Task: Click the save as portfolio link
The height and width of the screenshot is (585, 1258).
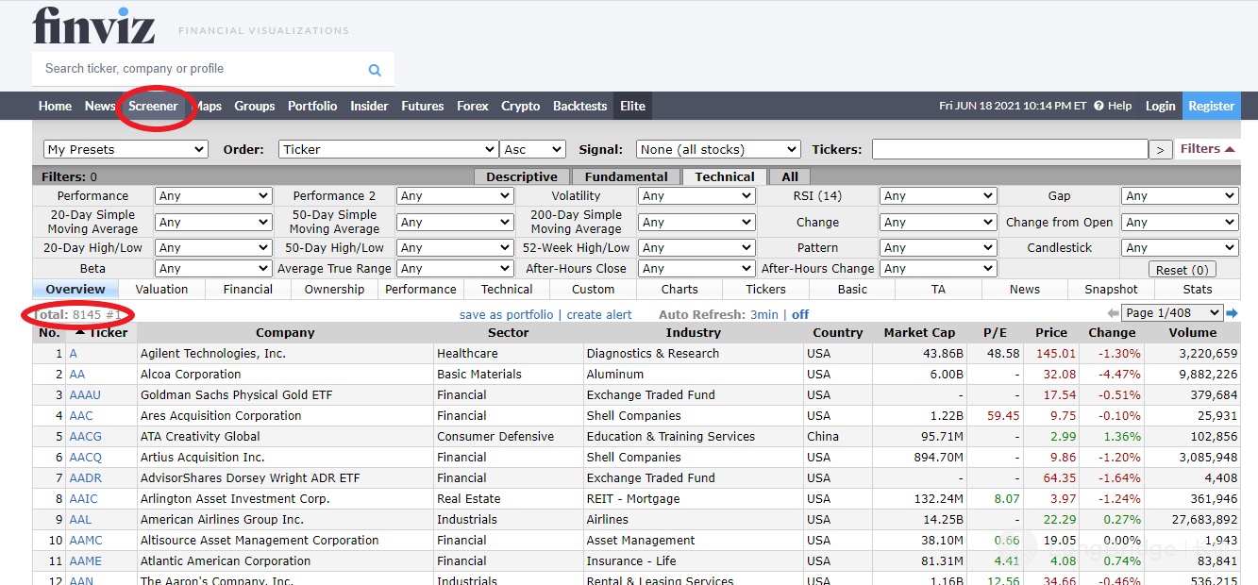Action: [x=506, y=314]
